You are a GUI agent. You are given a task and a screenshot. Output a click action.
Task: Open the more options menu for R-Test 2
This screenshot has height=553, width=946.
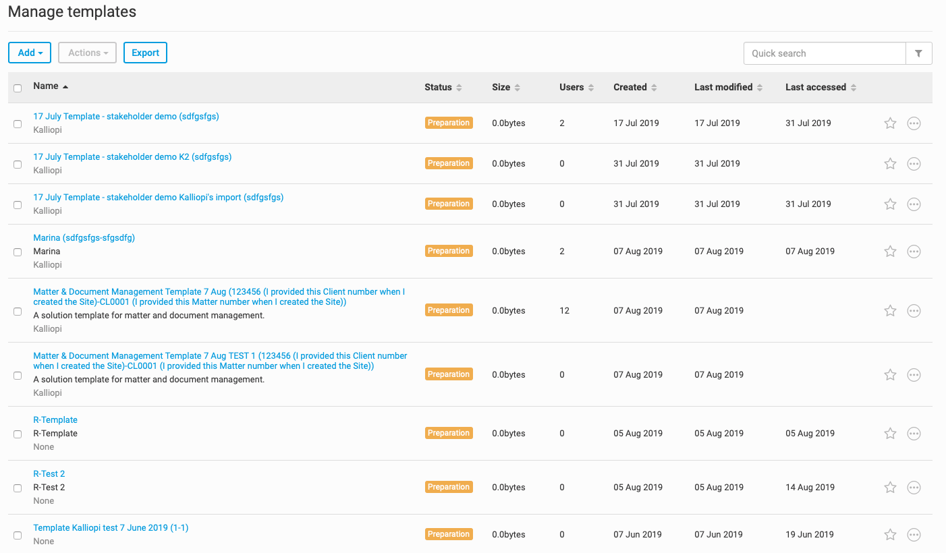point(914,488)
